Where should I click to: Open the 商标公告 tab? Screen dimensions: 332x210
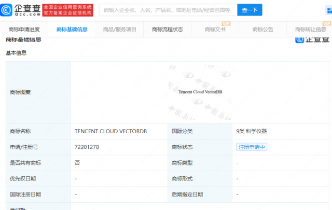click(x=263, y=30)
